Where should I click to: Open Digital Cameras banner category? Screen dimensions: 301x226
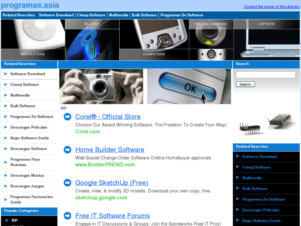point(211,40)
